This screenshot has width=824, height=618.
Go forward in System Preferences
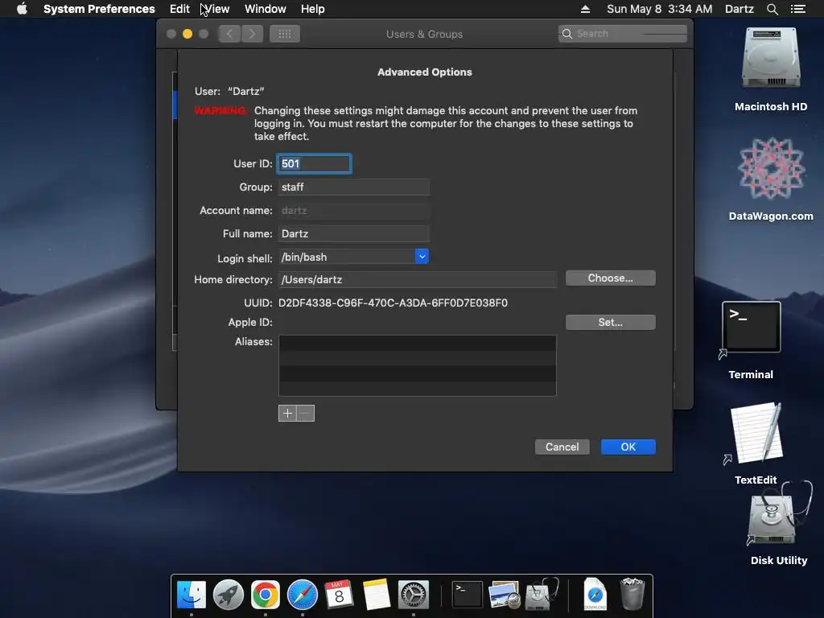(252, 34)
